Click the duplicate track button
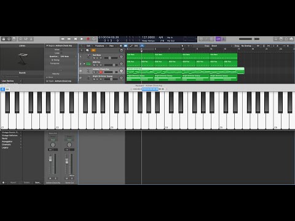 (88, 50)
